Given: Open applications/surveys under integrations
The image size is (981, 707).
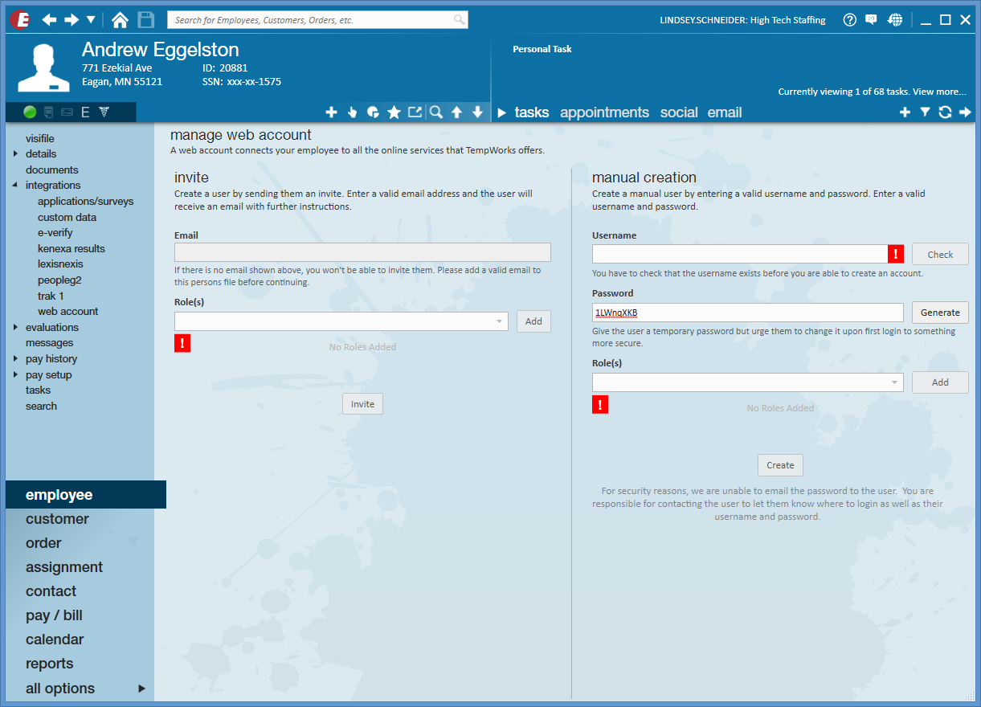Looking at the screenshot, I should [x=86, y=201].
